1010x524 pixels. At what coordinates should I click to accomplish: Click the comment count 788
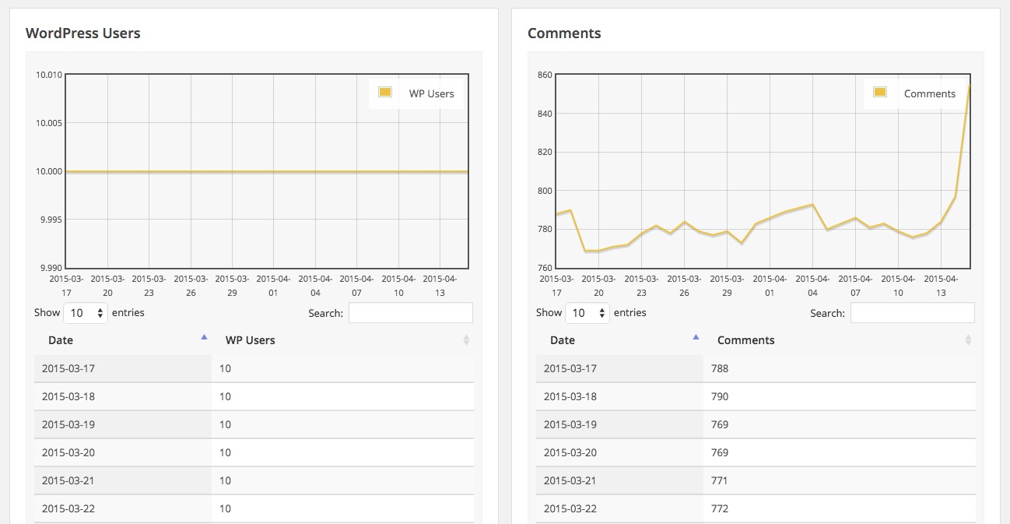click(720, 368)
